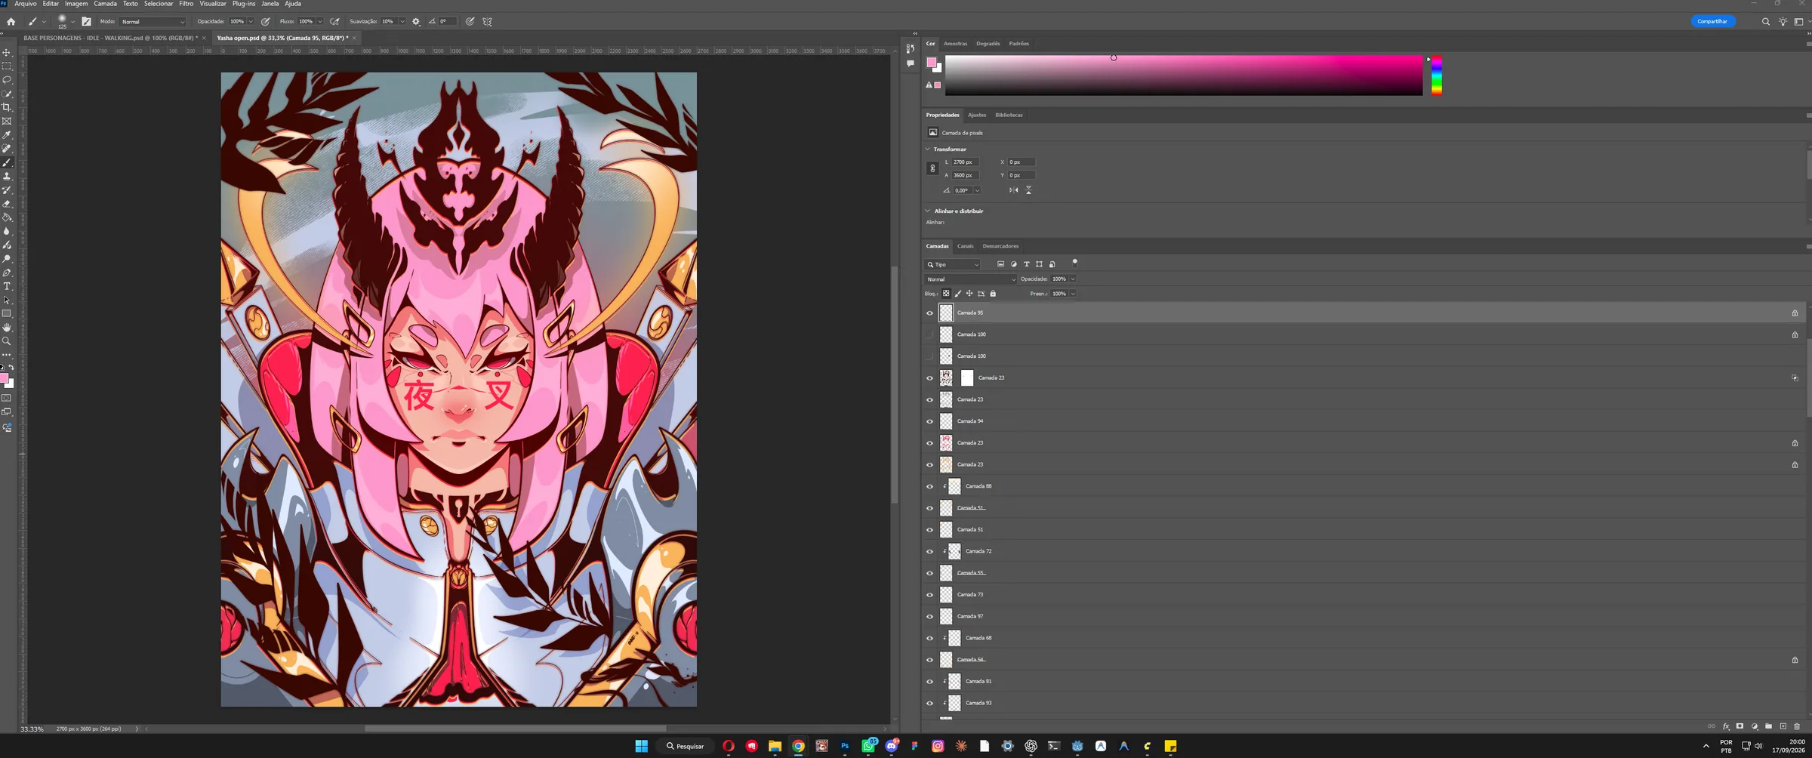Switch to the Ajustes tab
This screenshot has width=1812, height=758.
(977, 115)
